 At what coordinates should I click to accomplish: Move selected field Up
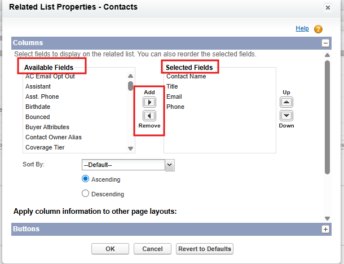point(286,102)
